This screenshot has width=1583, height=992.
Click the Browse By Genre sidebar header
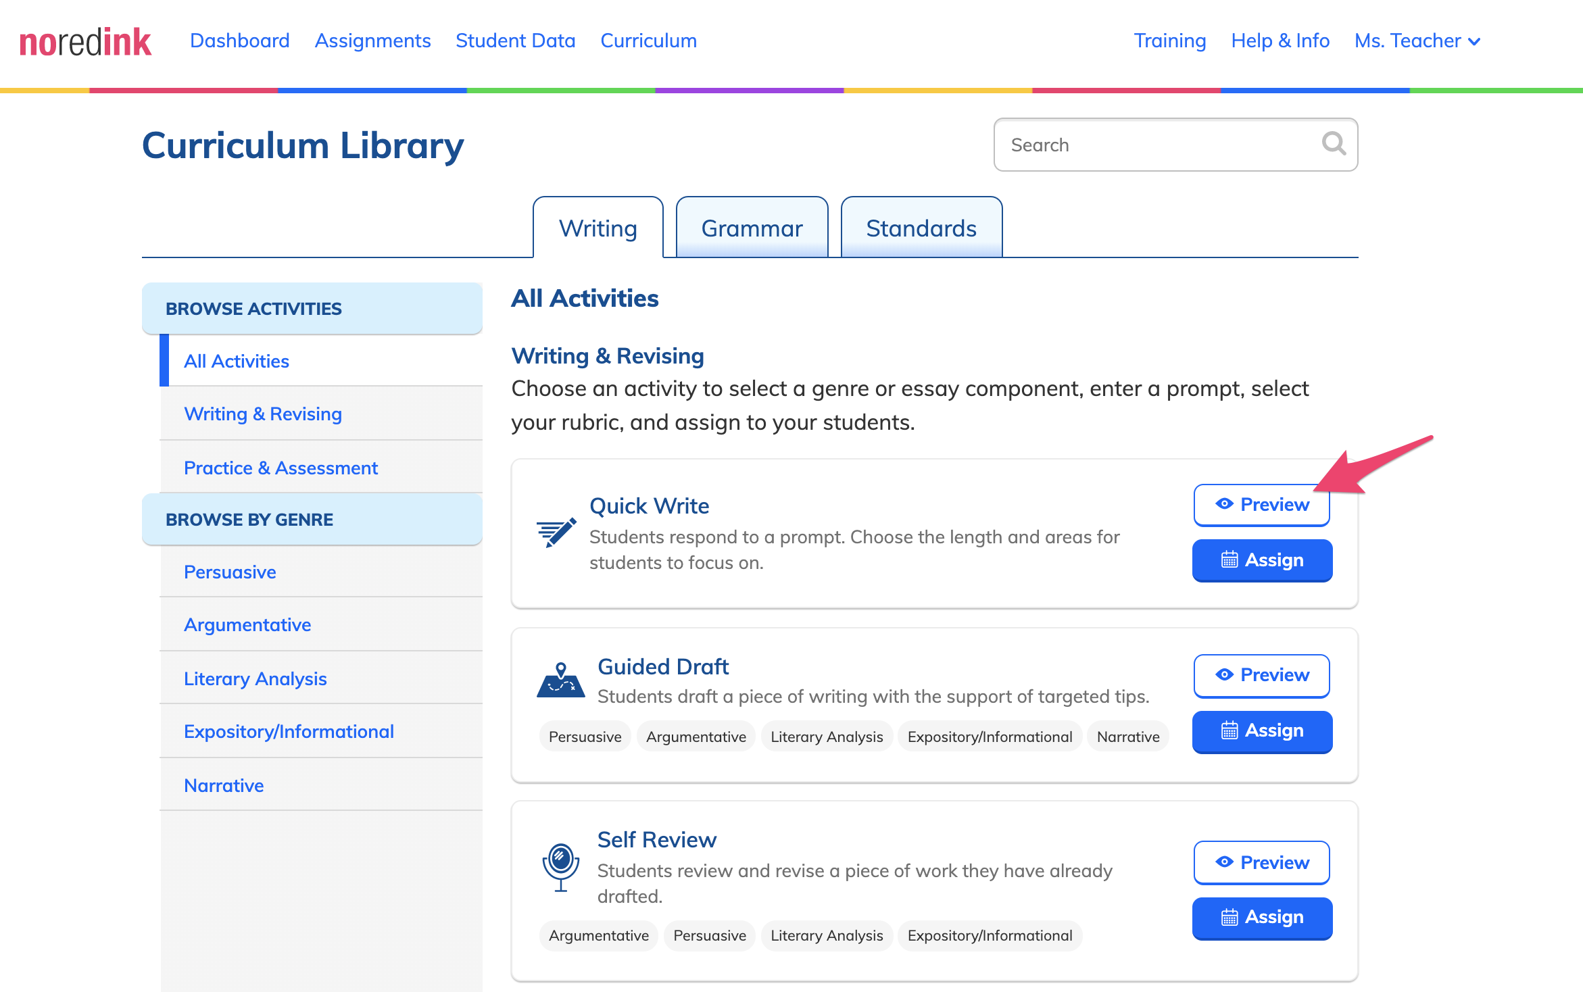312,519
